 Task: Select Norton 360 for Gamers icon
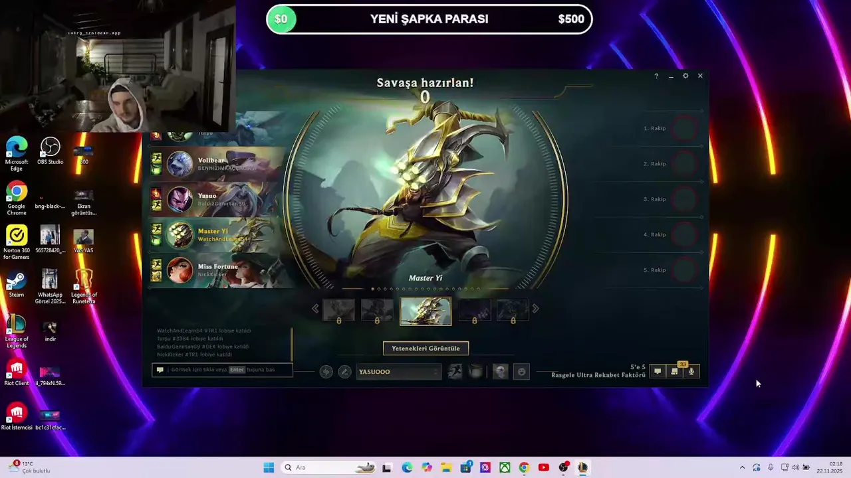pyautogui.click(x=17, y=242)
